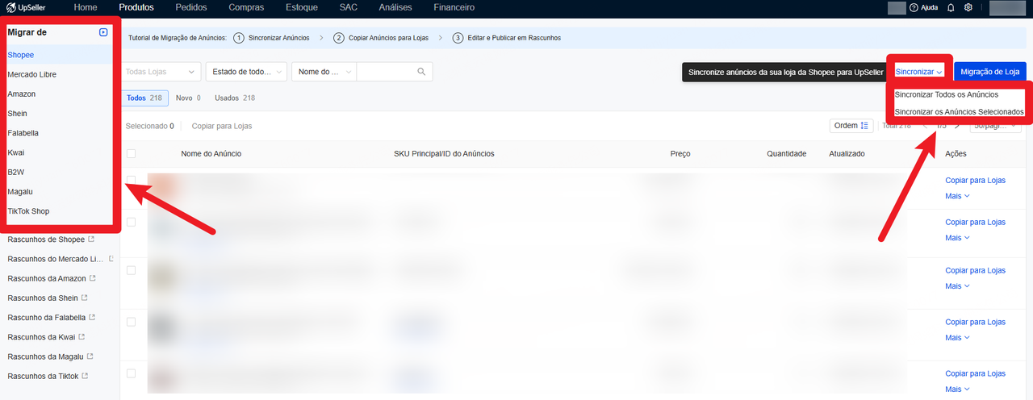Click the Ordem sort button

point(851,126)
